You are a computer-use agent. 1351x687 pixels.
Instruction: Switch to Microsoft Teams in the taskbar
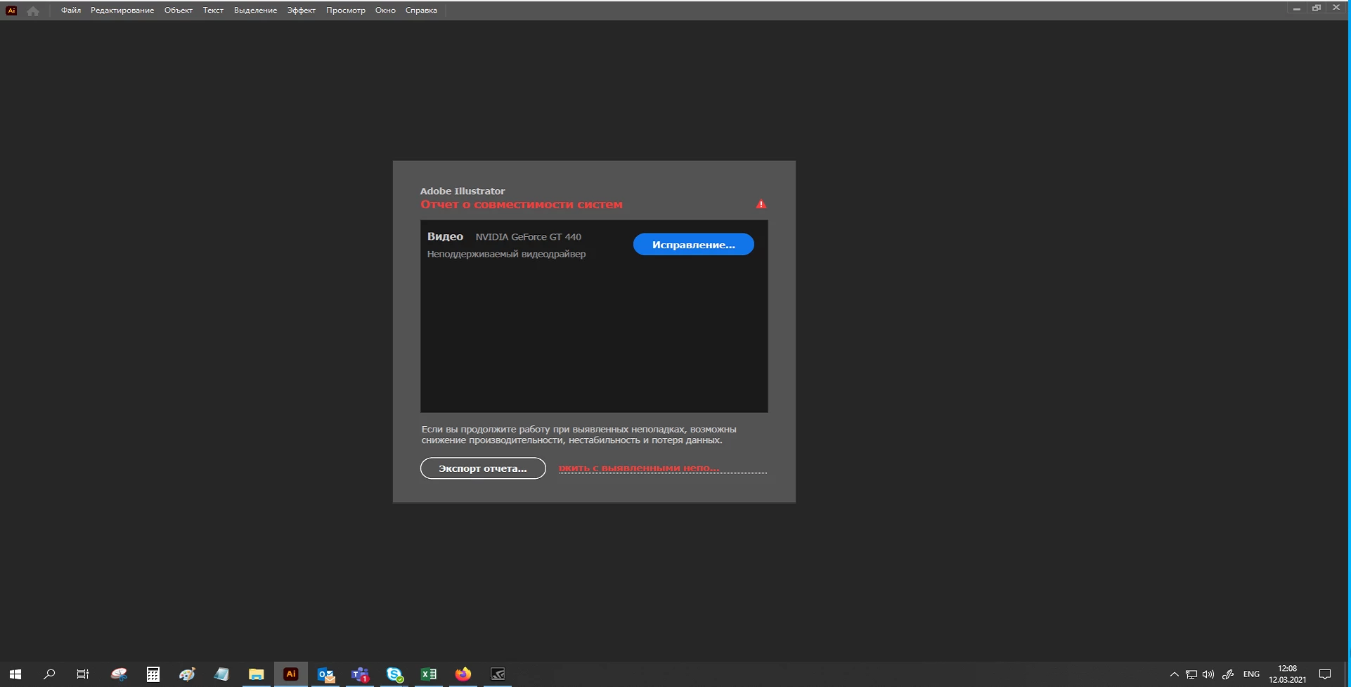[360, 674]
